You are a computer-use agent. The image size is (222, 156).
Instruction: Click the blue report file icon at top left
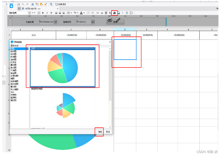[x=11, y=6]
